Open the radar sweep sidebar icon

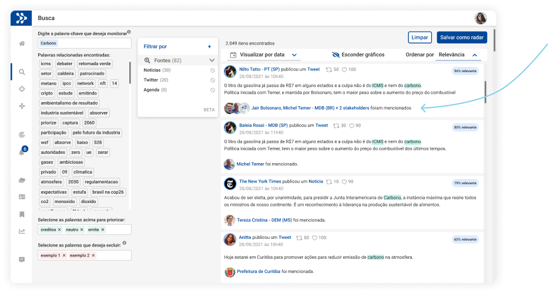pyautogui.click(x=22, y=135)
